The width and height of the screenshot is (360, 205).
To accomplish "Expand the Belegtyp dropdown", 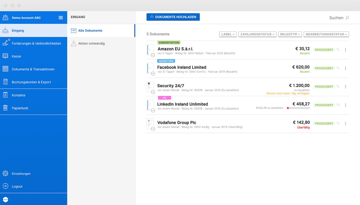I will tap(290, 34).
